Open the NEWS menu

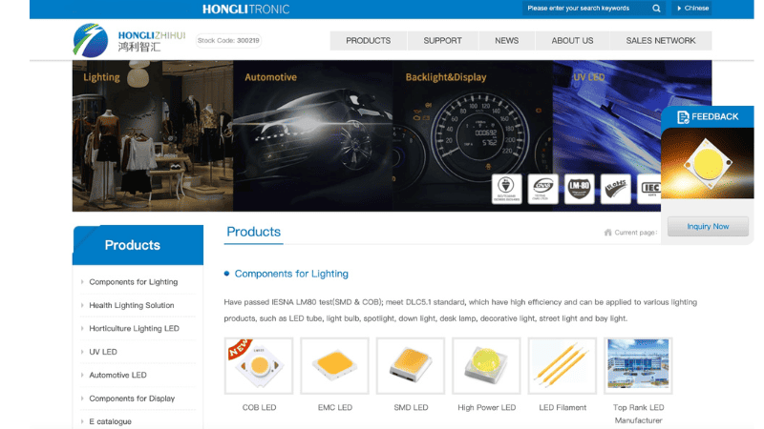[x=507, y=41]
